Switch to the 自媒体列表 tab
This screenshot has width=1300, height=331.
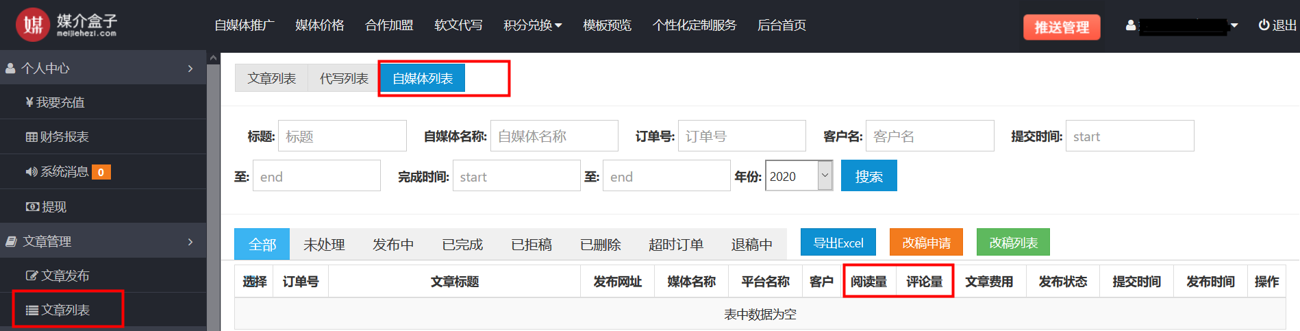pyautogui.click(x=423, y=78)
